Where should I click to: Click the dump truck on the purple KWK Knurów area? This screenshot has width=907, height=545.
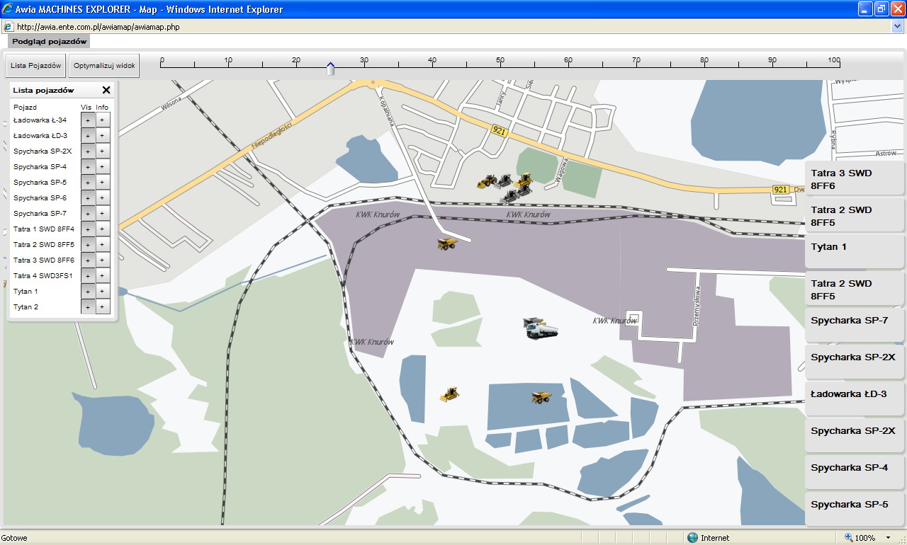(x=447, y=243)
